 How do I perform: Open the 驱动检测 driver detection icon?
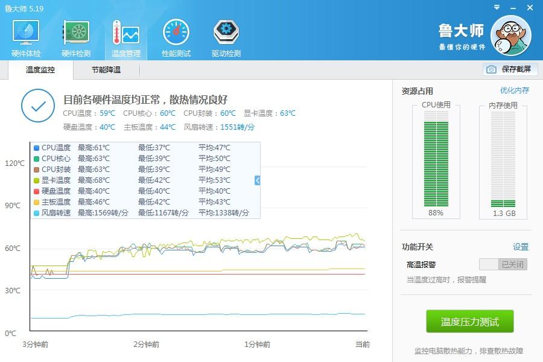point(226,32)
